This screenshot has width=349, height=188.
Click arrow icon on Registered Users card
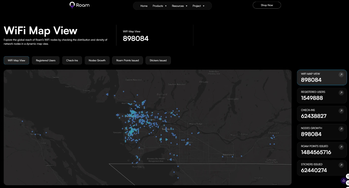(341, 93)
